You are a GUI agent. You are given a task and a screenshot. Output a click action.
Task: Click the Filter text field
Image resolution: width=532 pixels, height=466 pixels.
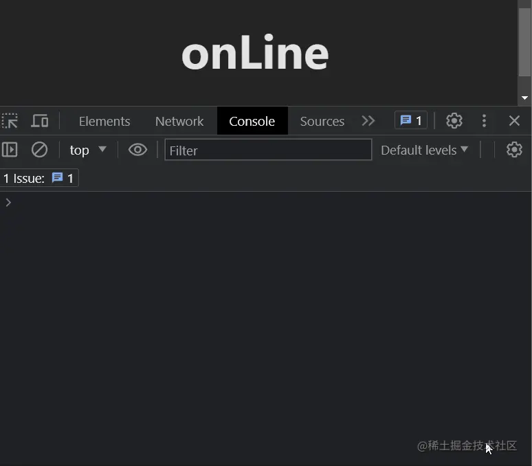click(x=268, y=150)
